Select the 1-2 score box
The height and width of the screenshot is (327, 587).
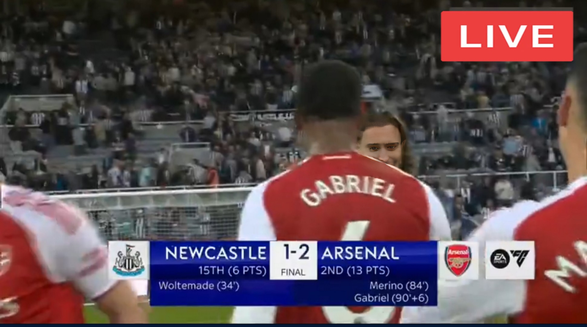coord(293,253)
